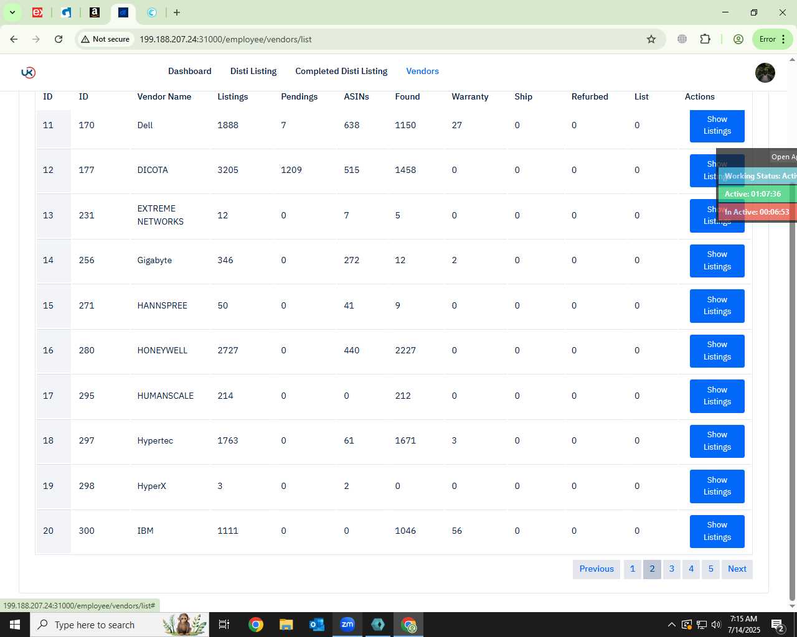Open the Error browser menu button
This screenshot has height=637, width=797.
(x=773, y=39)
